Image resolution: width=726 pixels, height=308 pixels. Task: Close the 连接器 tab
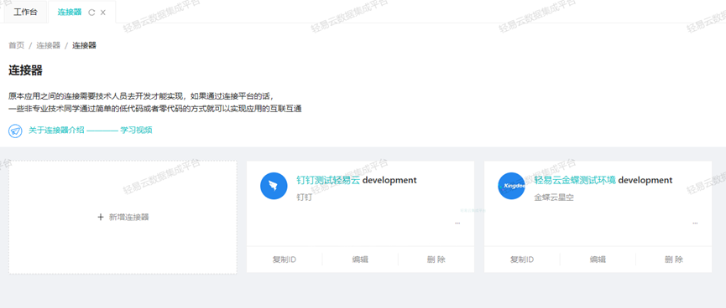pyautogui.click(x=102, y=13)
